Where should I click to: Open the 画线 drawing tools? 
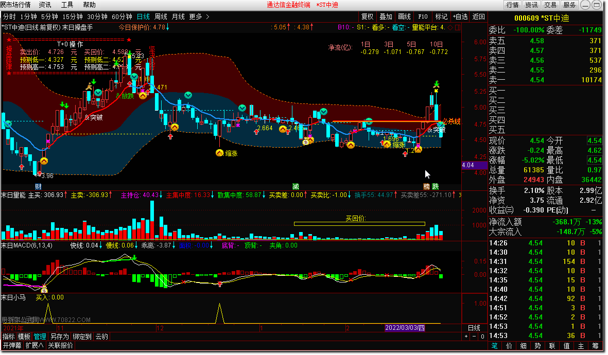(x=405, y=16)
